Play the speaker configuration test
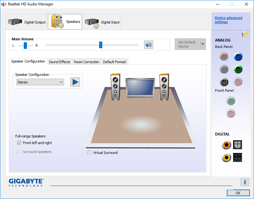 (x=75, y=82)
